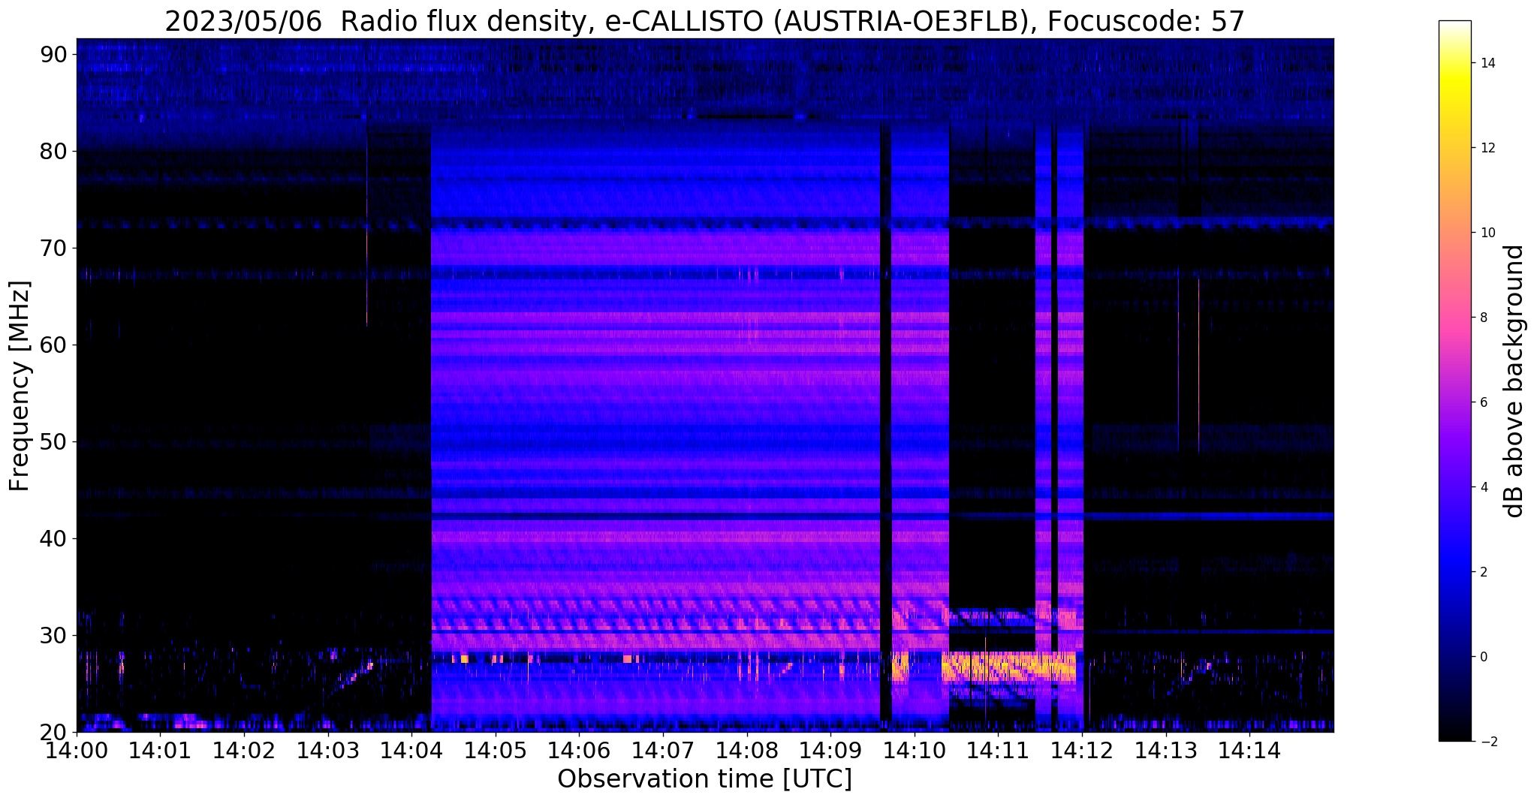Click the 14:11 time tick label

[x=998, y=751]
